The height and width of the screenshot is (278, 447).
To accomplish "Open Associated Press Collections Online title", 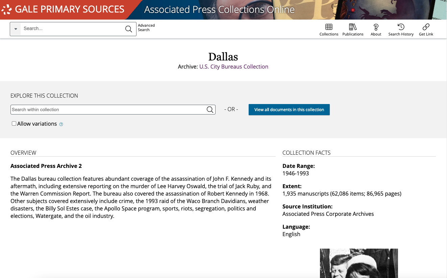I will (219, 9).
